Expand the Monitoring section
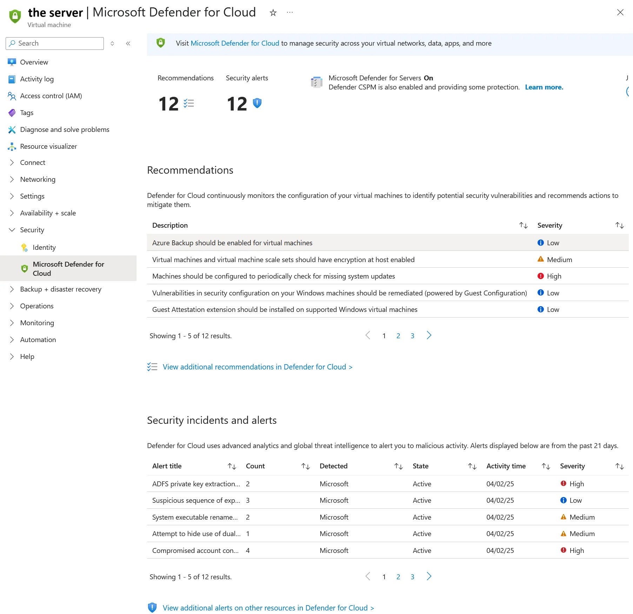633x614 pixels. [12, 323]
